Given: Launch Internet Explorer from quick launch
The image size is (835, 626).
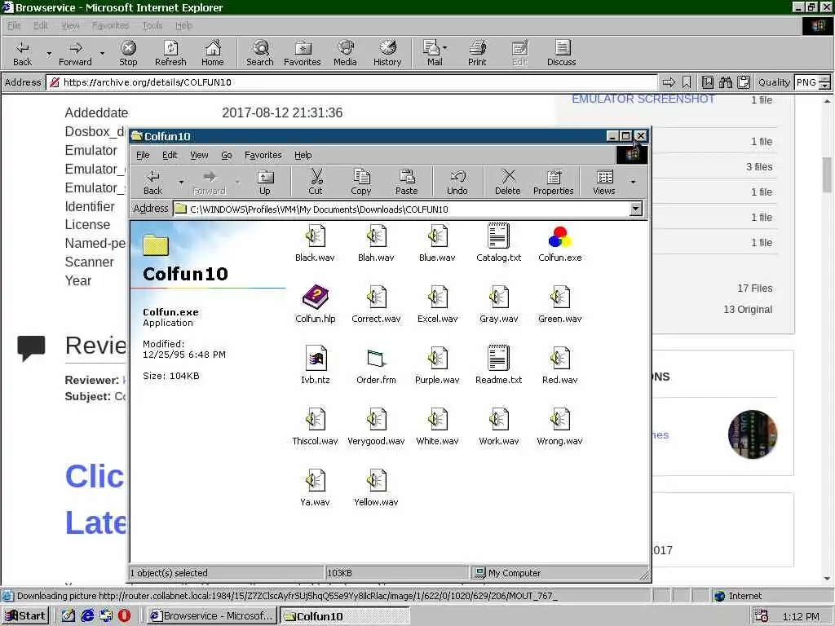Looking at the screenshot, I should pos(87,615).
